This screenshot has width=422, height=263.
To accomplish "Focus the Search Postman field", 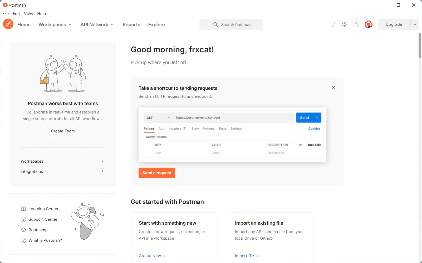I will pos(231,24).
